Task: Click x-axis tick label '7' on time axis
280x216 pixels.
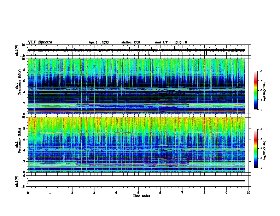Action: coord(182,193)
